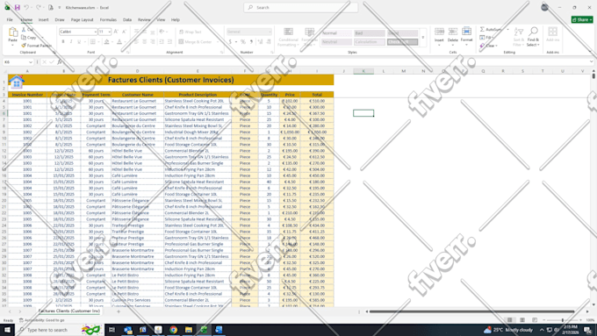Click Merge & Center
Viewport: 597px width, 336px height.
point(195,42)
